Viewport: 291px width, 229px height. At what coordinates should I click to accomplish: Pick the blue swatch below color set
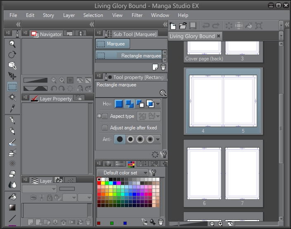[125, 223]
